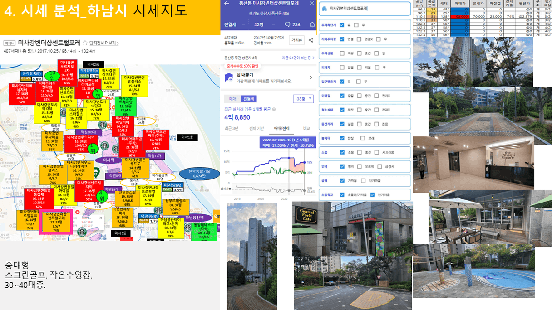Close the 풍산동 apartment detail panel with X
The width and height of the screenshot is (552, 310).
tap(311, 4)
